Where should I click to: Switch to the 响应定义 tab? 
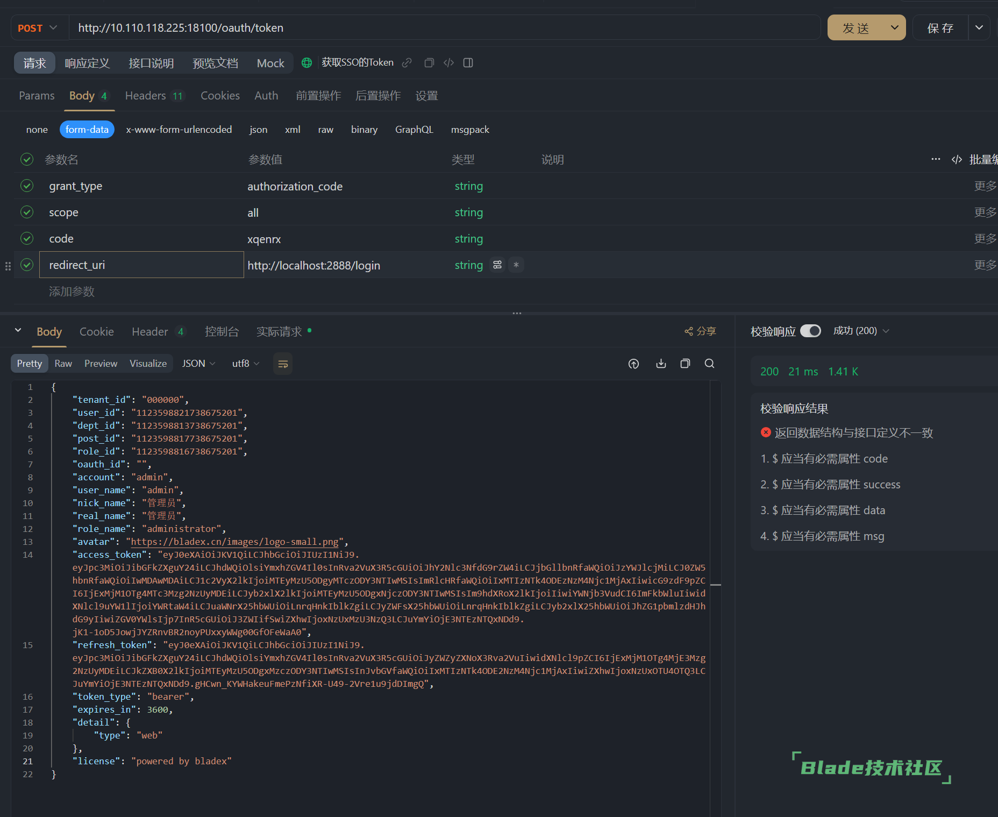87,63
